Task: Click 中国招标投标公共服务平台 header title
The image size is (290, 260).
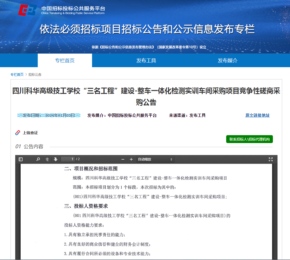Action: [73, 8]
